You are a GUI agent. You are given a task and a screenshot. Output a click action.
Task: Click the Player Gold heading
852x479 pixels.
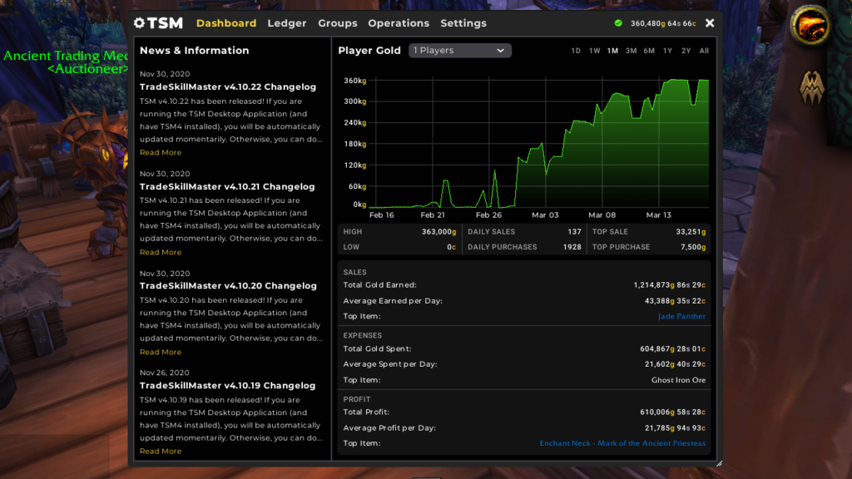click(x=369, y=51)
